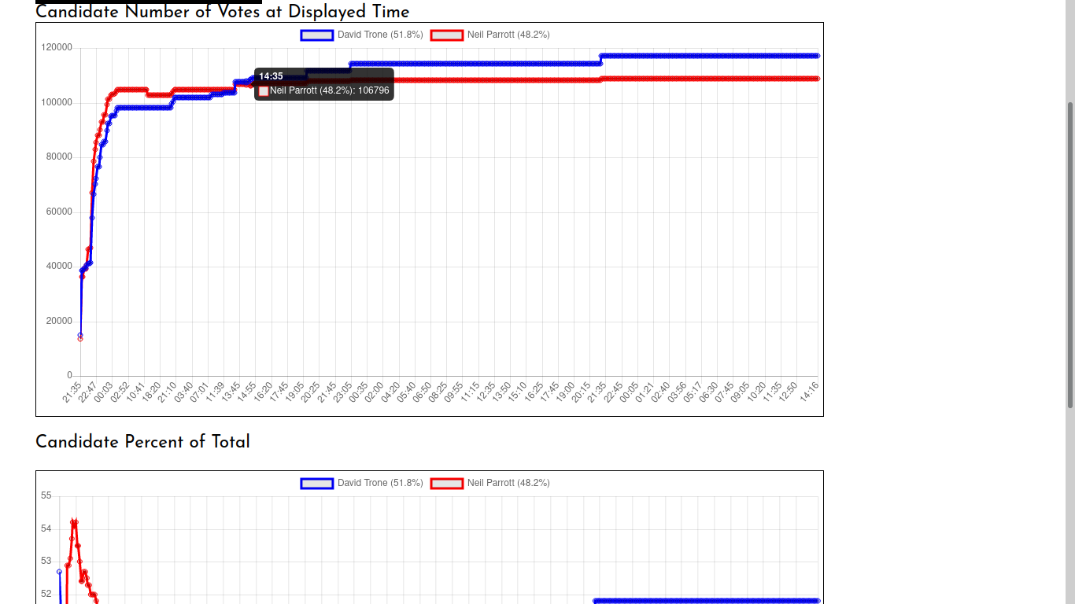
Task: Click the '80000' y-axis label
Action: 59,157
